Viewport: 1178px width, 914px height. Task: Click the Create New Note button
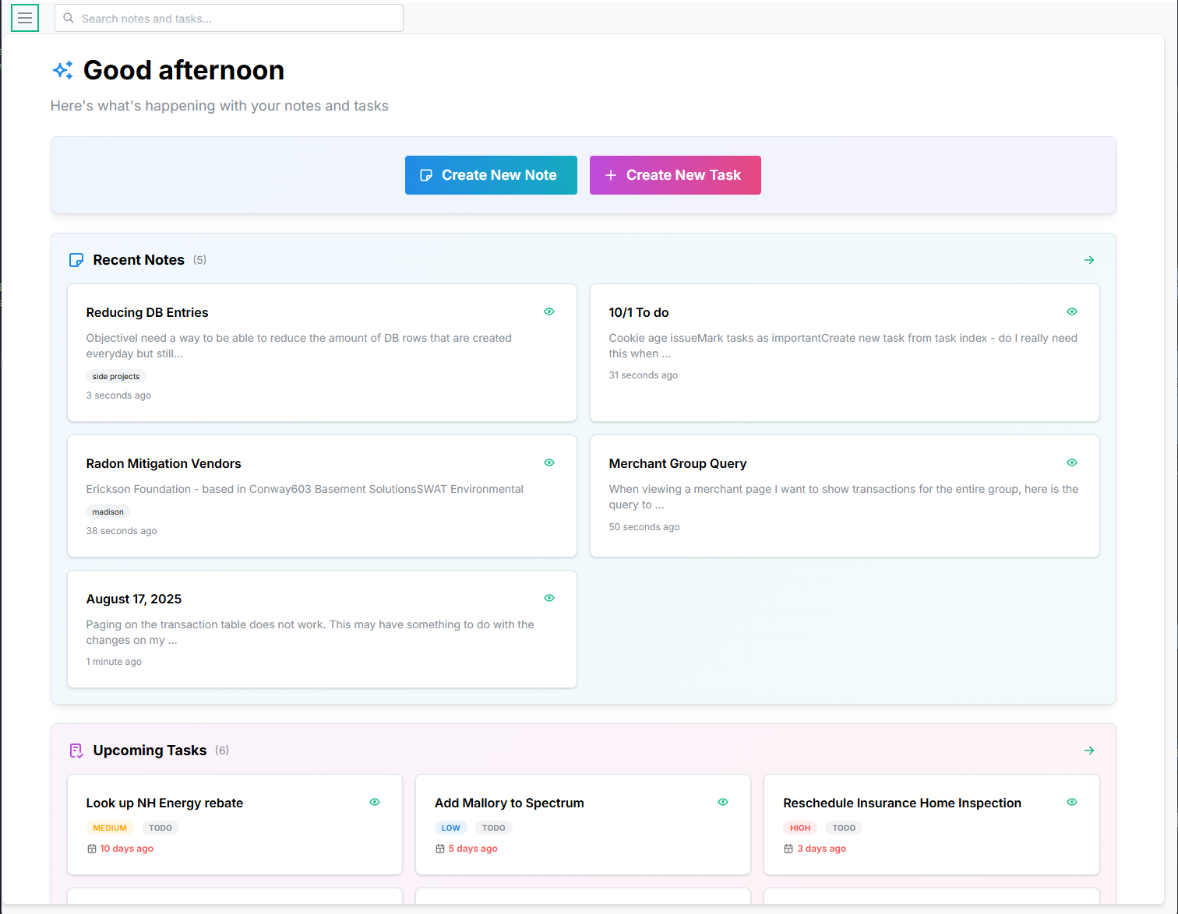click(491, 175)
